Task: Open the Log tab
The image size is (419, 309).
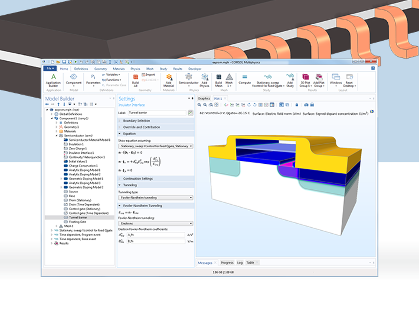Action: coord(240,263)
